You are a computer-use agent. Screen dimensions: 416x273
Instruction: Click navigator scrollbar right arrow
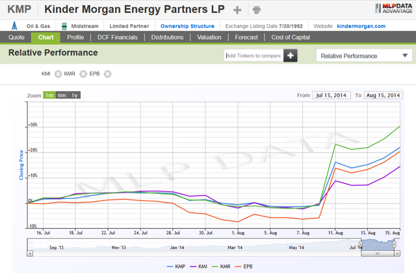click(397, 254)
